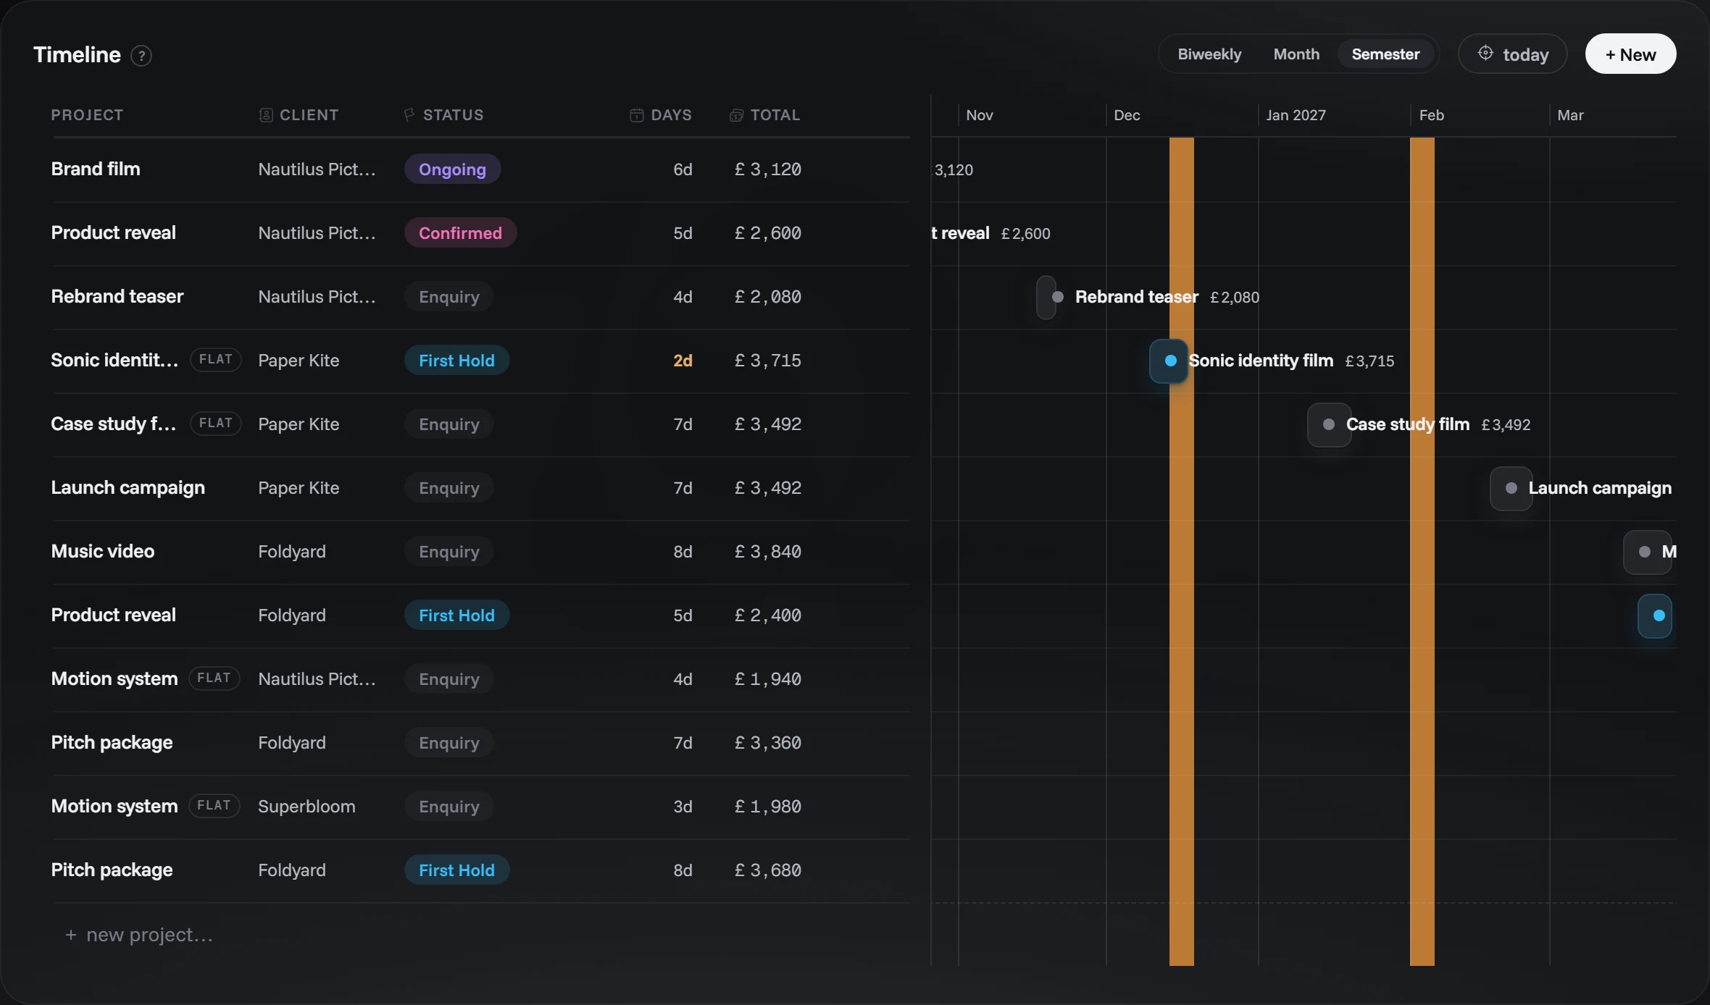Click the Timeline help question mark icon
The height and width of the screenshot is (1005, 1710).
141,56
